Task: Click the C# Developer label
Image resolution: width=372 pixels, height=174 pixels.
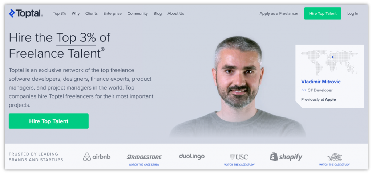Action: pyautogui.click(x=320, y=90)
